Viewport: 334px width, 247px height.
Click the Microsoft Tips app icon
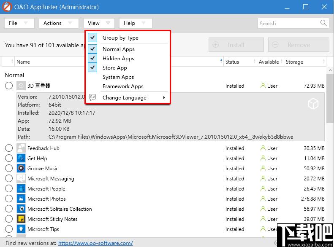click(x=21, y=229)
